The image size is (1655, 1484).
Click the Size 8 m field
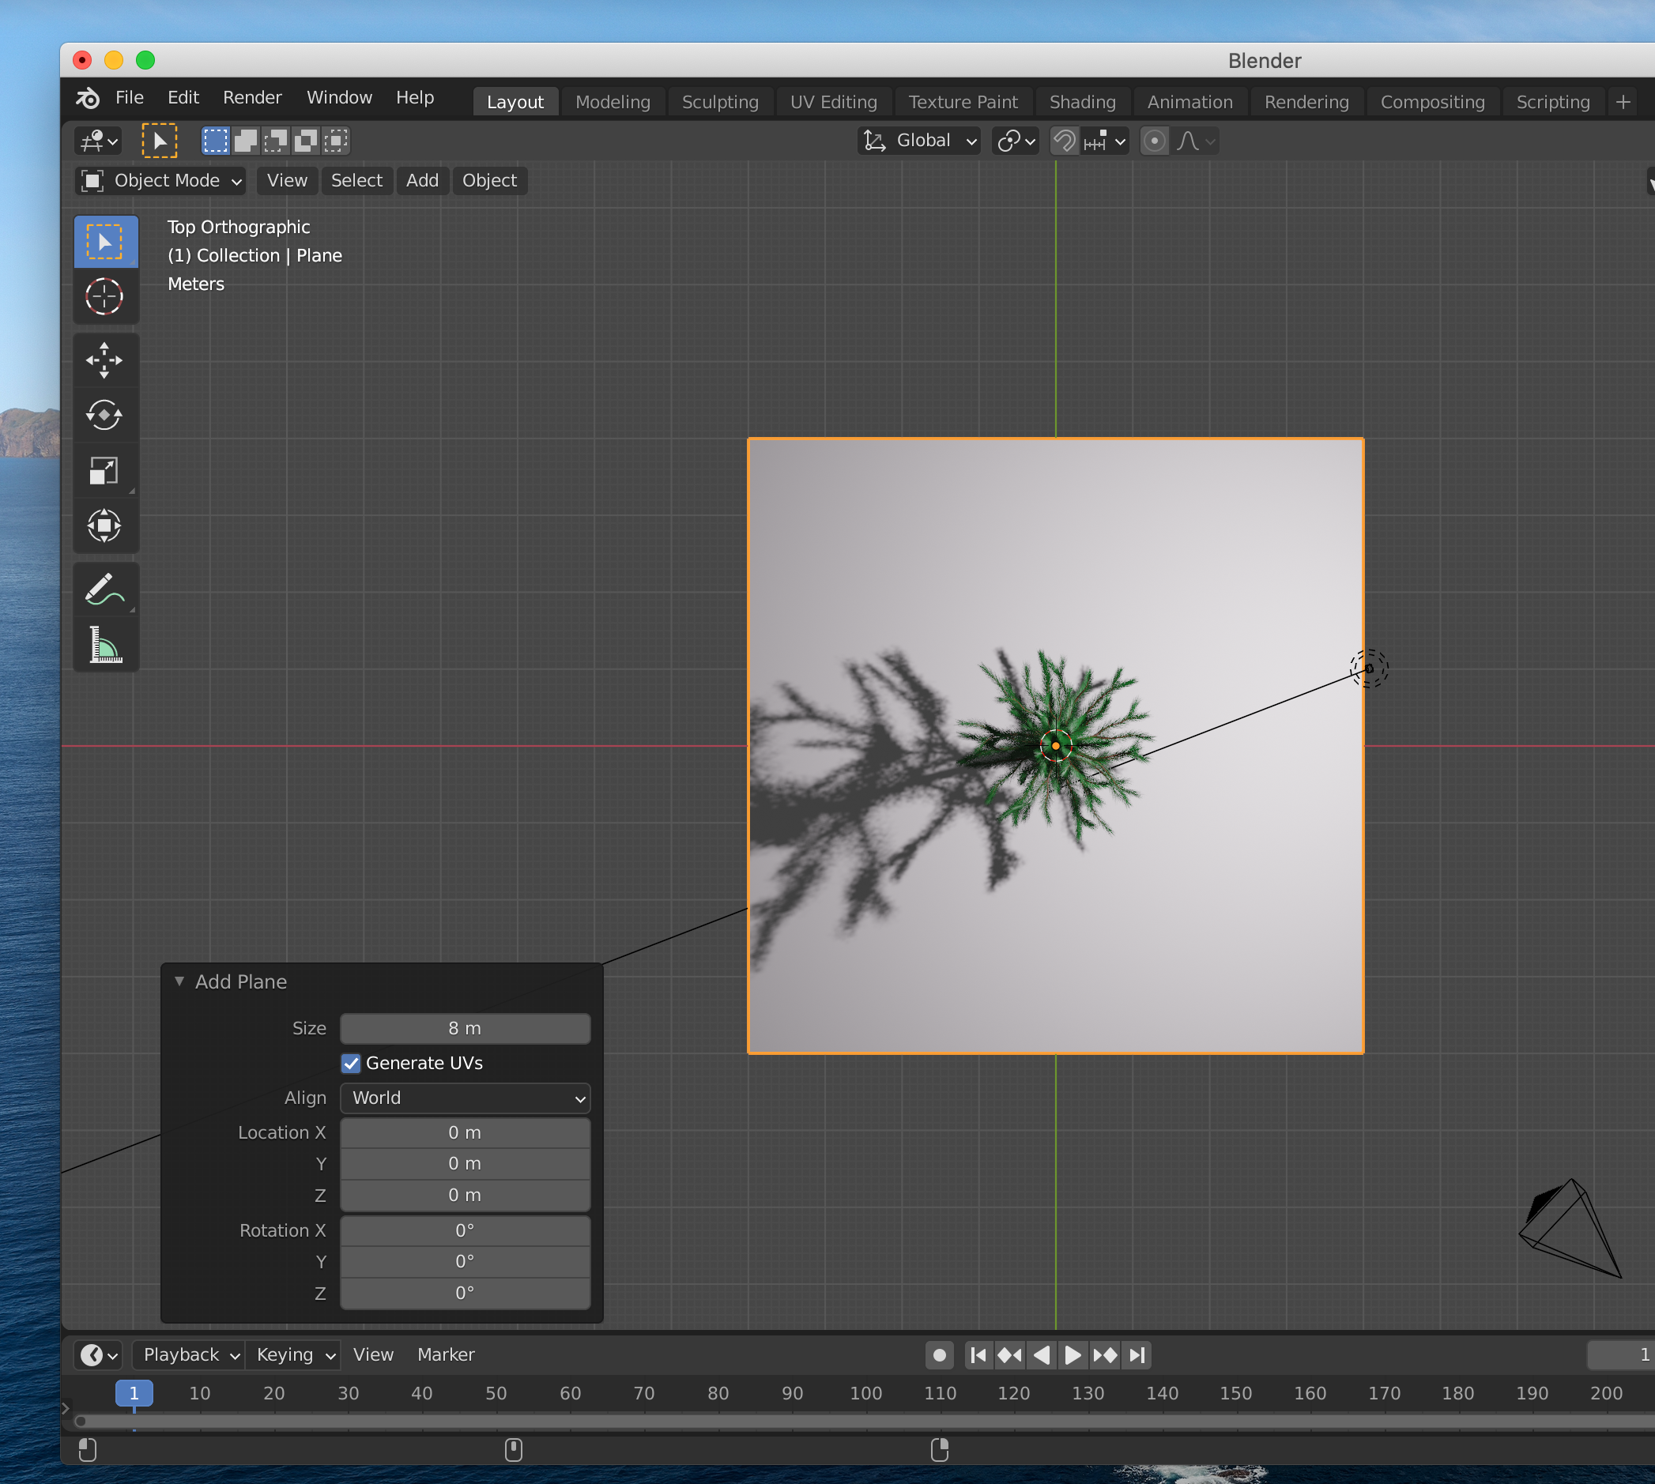point(465,1029)
